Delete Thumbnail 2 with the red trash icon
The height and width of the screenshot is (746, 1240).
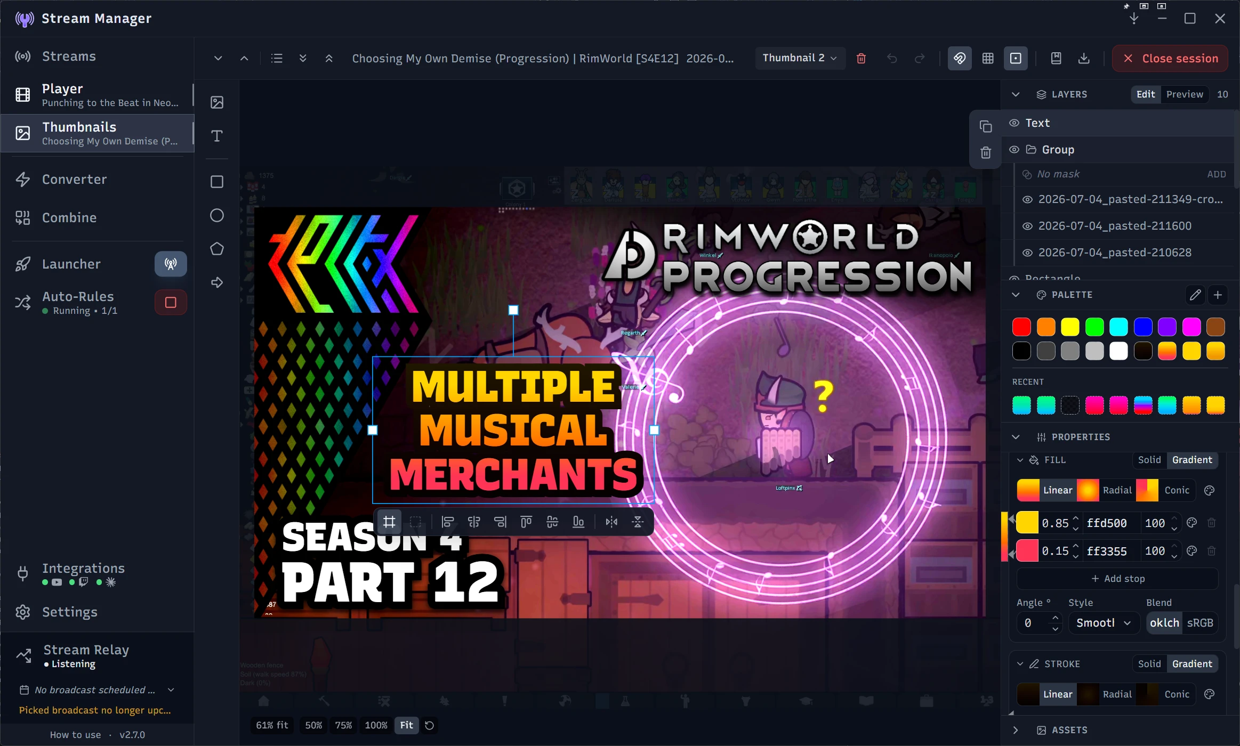pos(861,58)
